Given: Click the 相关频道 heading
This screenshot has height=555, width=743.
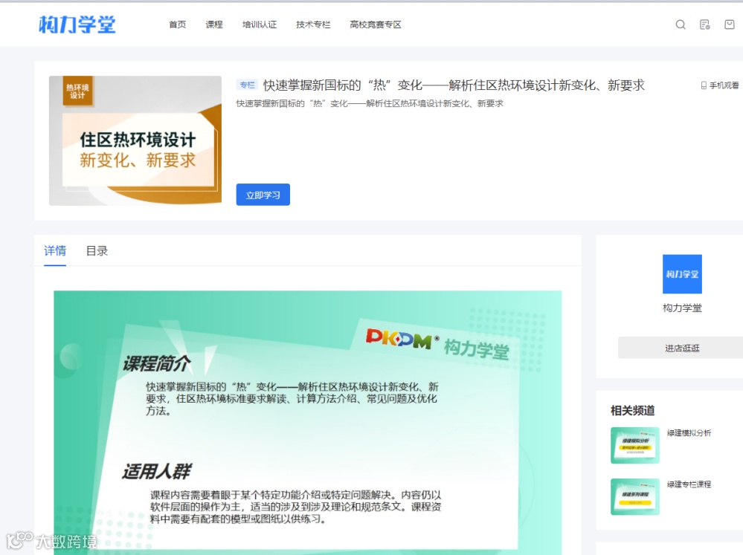Looking at the screenshot, I should click(x=633, y=411).
